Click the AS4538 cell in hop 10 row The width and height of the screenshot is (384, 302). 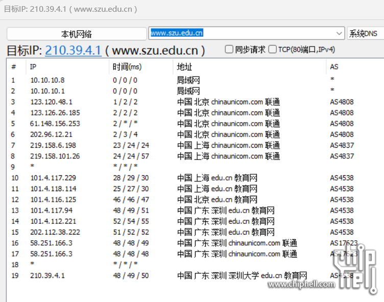(x=342, y=178)
